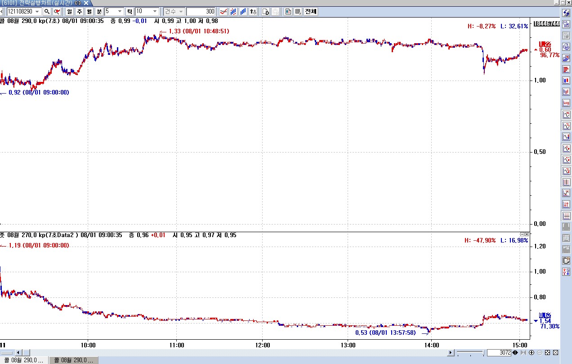This screenshot has height=364, width=572.
Task: Click the horizontal bars icon in sidebar
Action: pyautogui.click(x=566, y=69)
